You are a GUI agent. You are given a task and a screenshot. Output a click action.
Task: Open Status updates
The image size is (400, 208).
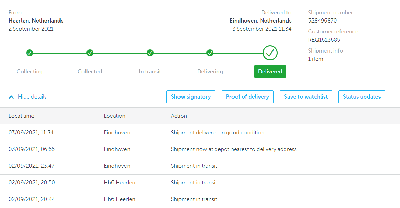[x=362, y=97]
